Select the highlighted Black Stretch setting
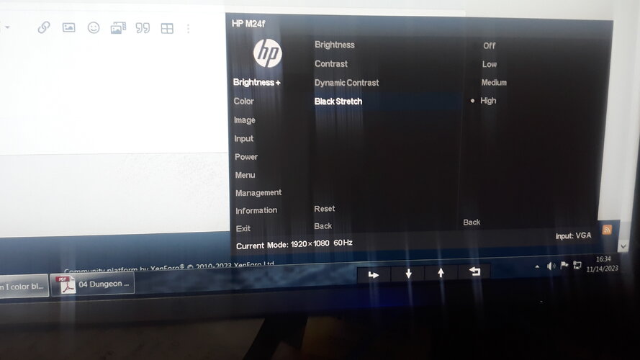 pos(338,102)
